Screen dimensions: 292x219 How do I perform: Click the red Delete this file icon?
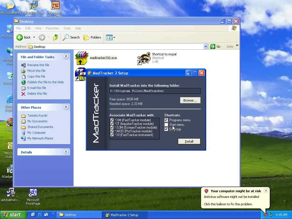(x=23, y=94)
